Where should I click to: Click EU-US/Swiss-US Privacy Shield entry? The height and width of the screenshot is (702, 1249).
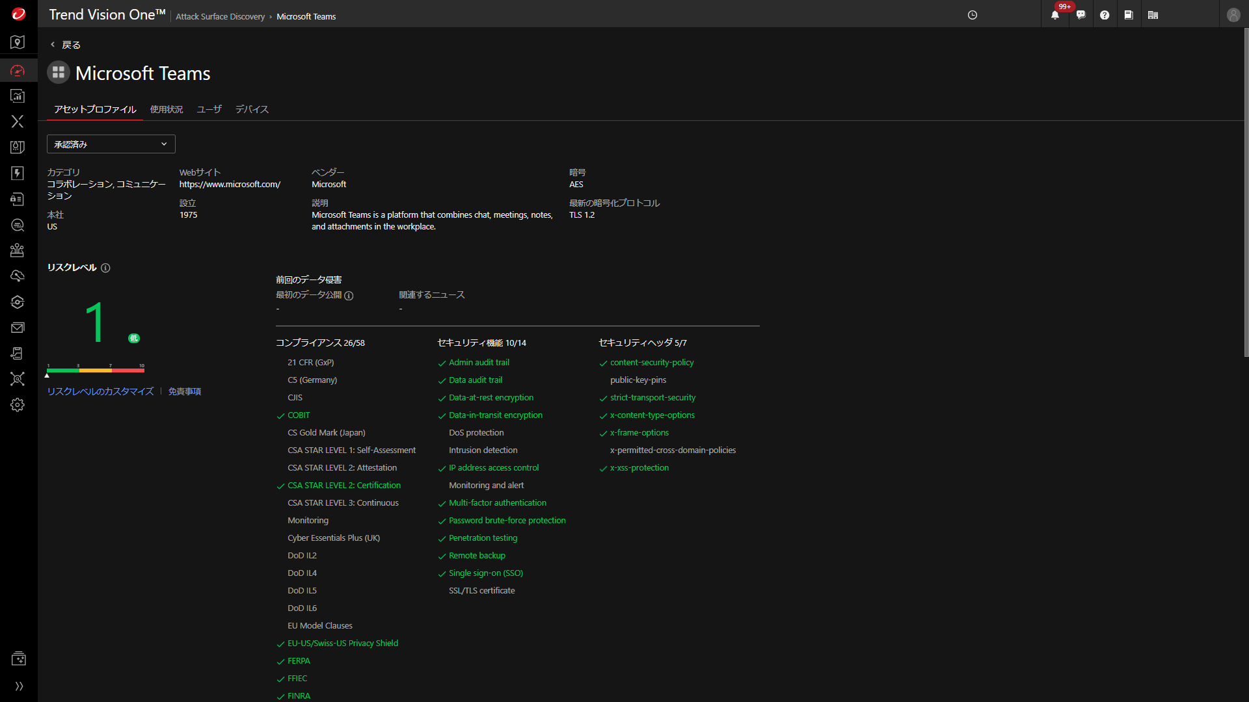pyautogui.click(x=343, y=643)
